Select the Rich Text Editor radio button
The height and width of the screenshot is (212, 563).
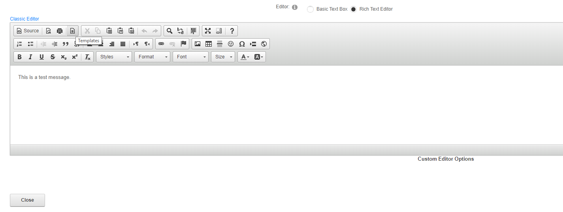pyautogui.click(x=354, y=9)
